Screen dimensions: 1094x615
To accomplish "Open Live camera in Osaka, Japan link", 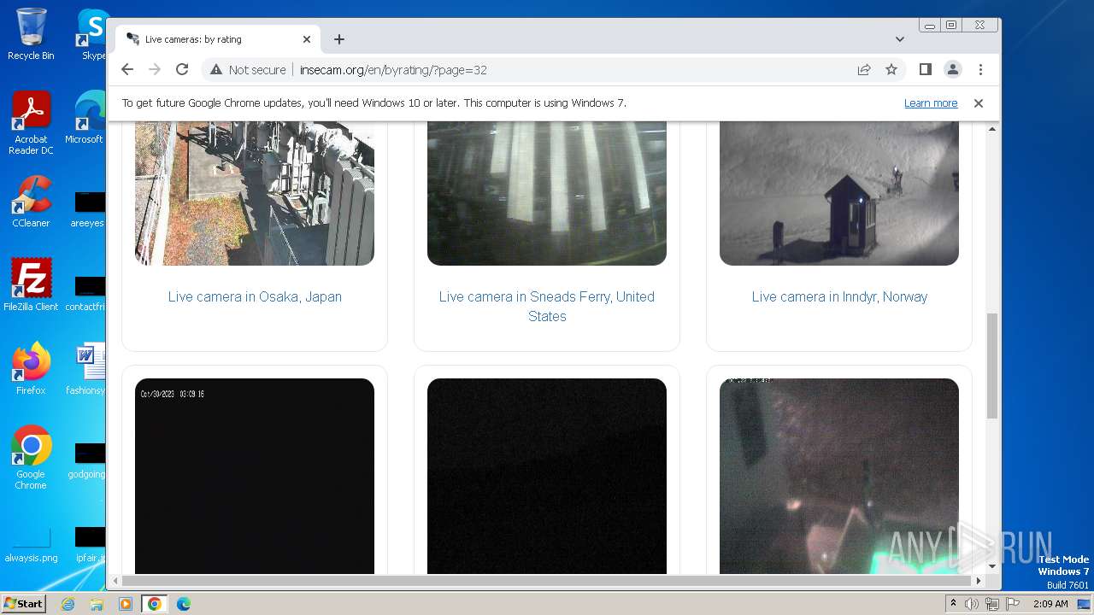I will (x=255, y=296).
